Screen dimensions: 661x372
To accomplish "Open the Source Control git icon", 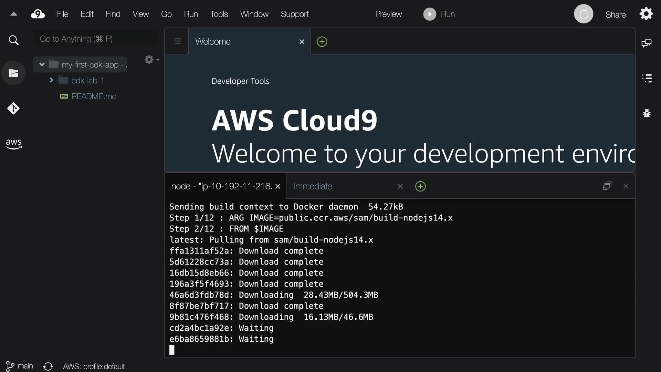I will [x=13, y=108].
